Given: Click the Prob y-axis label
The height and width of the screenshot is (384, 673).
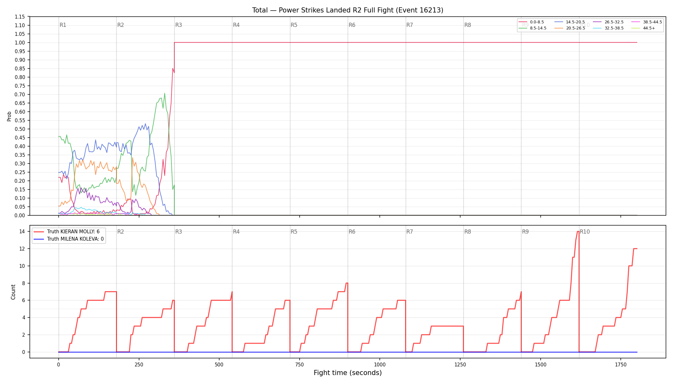Looking at the screenshot, I should [9, 116].
